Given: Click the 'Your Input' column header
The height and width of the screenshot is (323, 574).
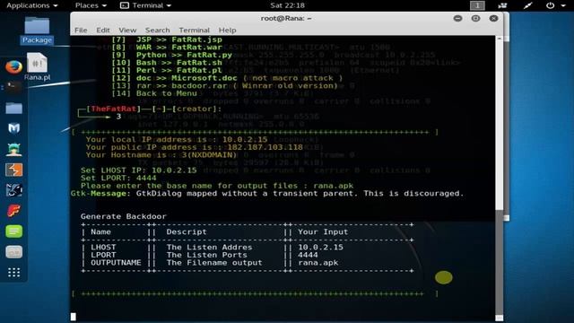Looking at the screenshot, I should (323, 231).
